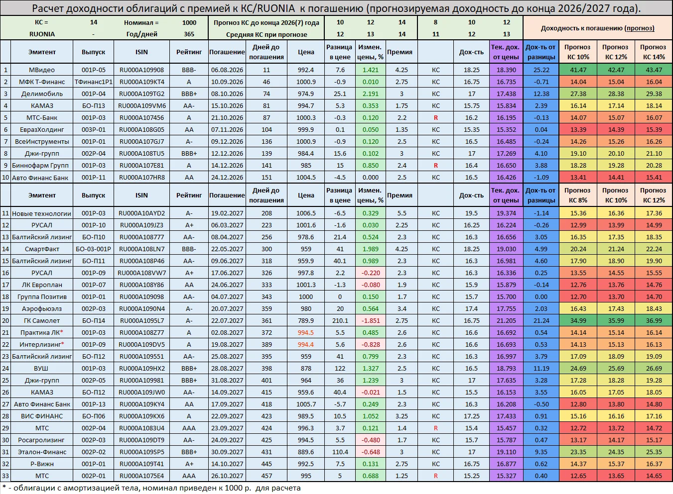
Task: Click the БО-П06 issue cell
Action: 94,416
